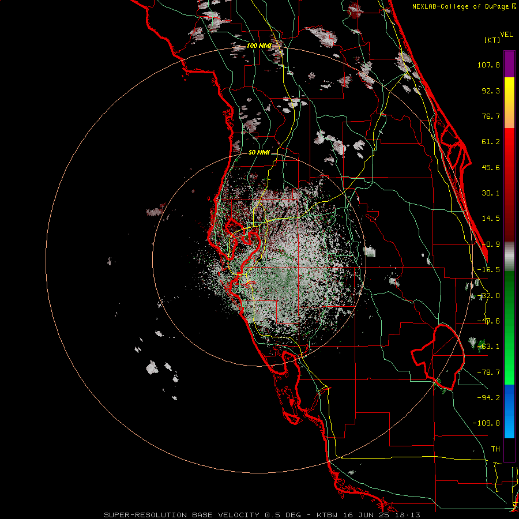Click the 61.2 velocity scale value
Viewport: 519px width, 519px height.
coord(491,142)
